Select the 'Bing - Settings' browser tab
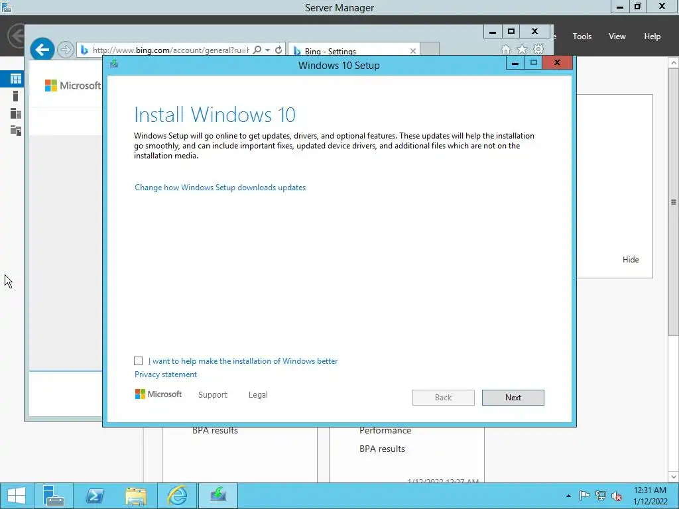This screenshot has height=509, width=679. (x=354, y=50)
